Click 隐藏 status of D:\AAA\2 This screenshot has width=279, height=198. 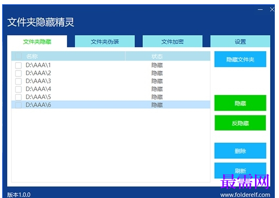[157, 73]
